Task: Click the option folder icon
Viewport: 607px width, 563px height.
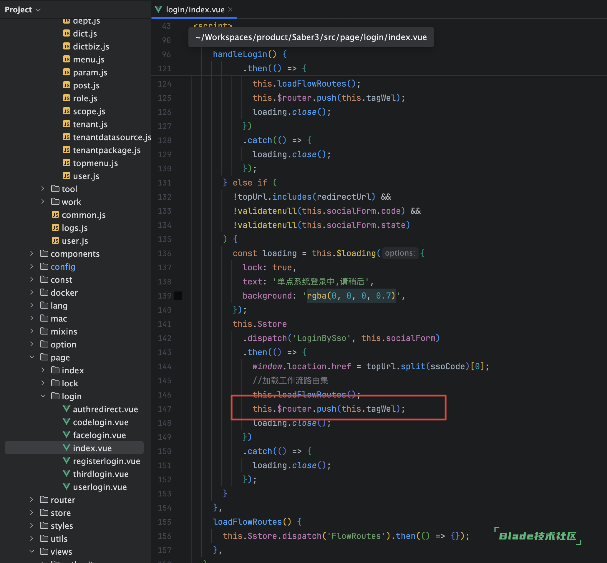Action: (44, 344)
